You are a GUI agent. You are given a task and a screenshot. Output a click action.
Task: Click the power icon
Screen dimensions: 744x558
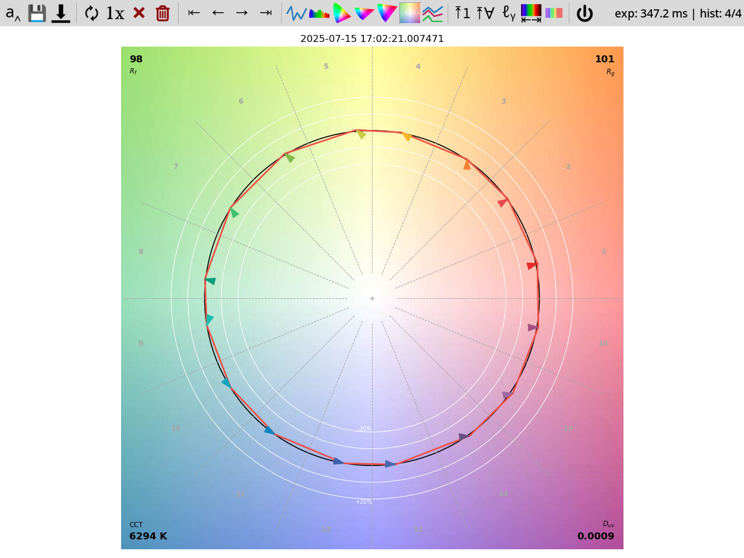(584, 13)
